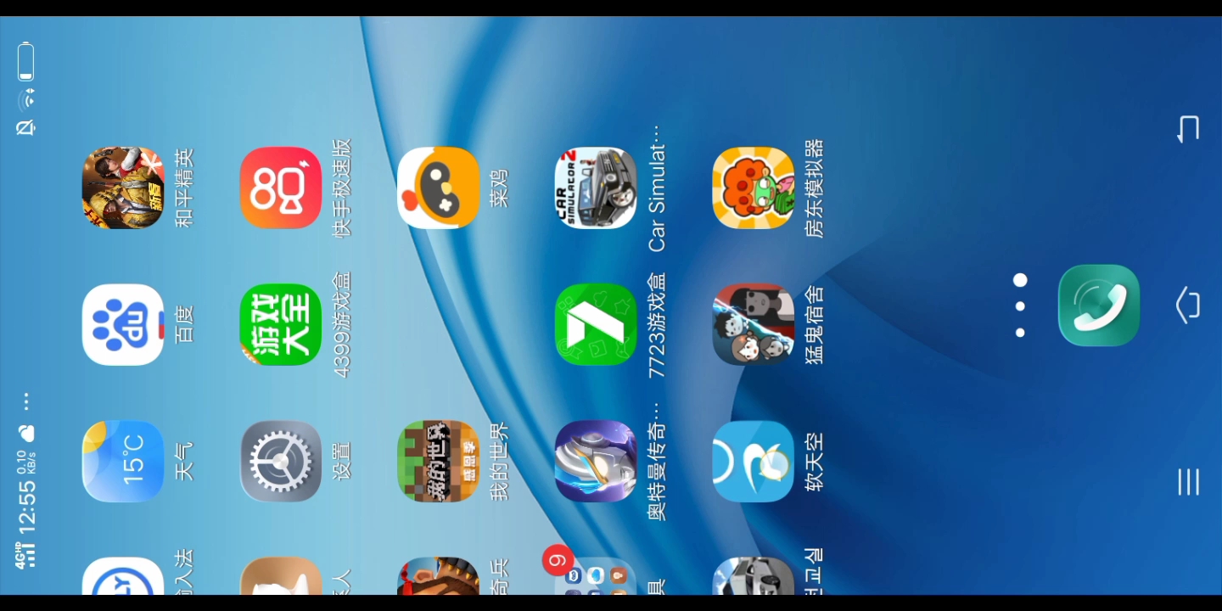
Task: Tap the 快手极速版 text label
Action: coord(341,188)
